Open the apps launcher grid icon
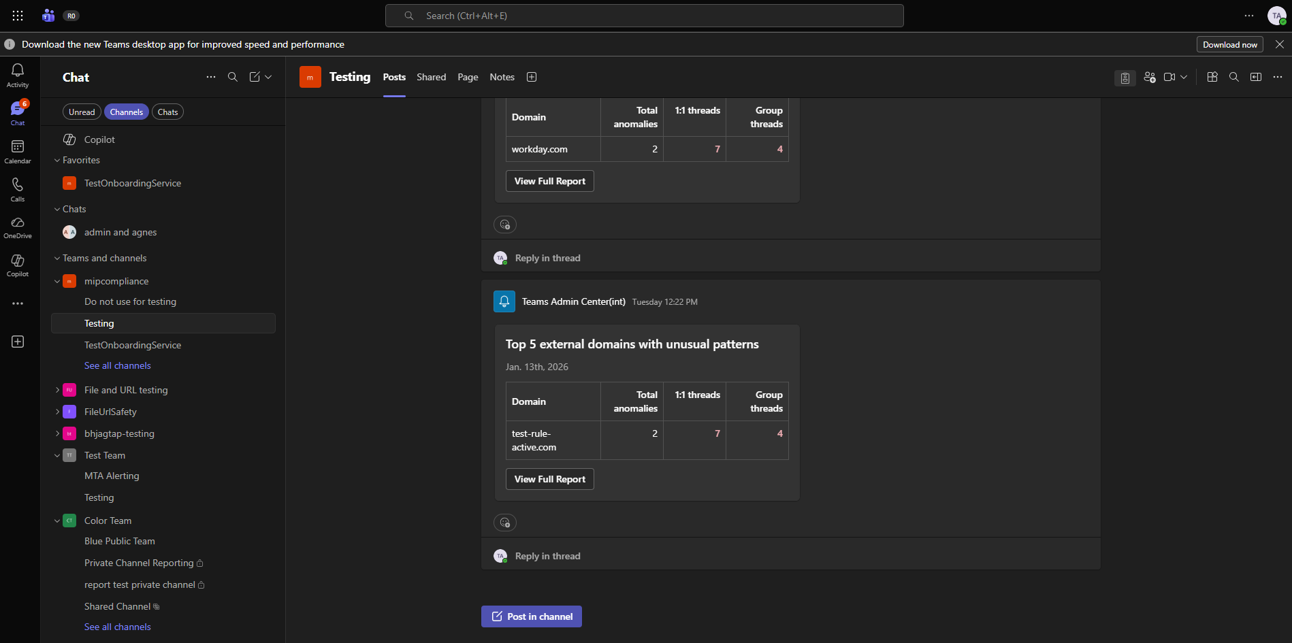1292x643 pixels. pyautogui.click(x=18, y=15)
